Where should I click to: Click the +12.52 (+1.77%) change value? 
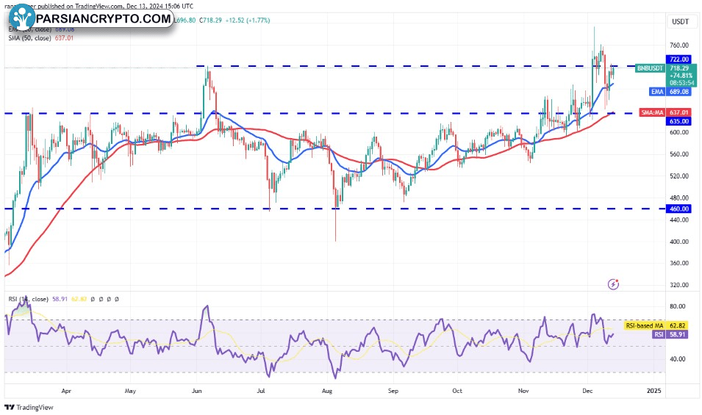click(248, 20)
